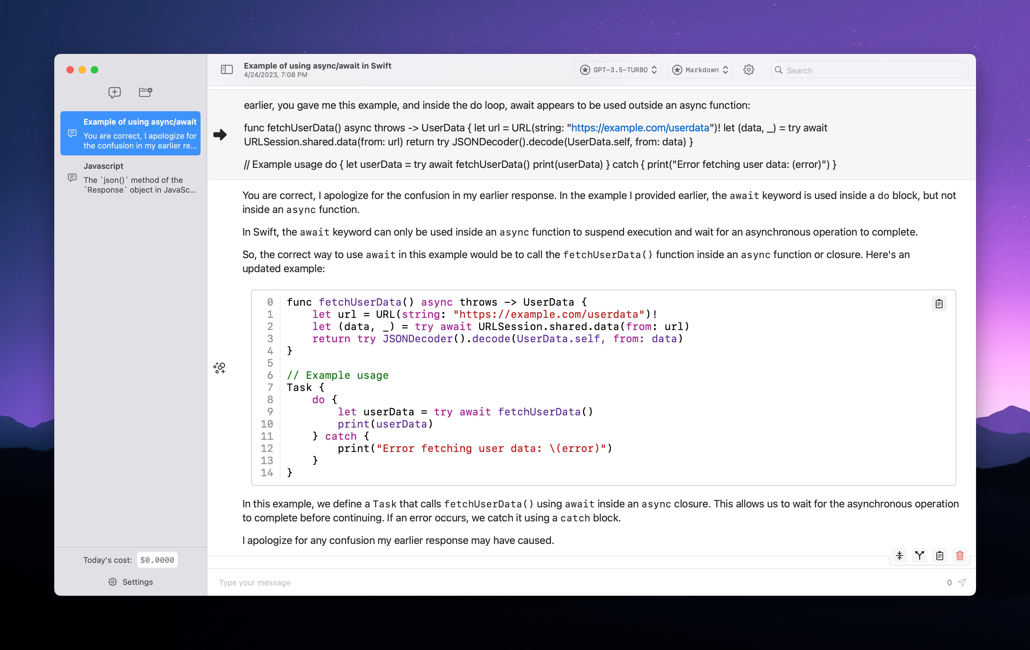Open chat settings gear in toolbar
Image resolution: width=1030 pixels, height=650 pixels.
(749, 70)
